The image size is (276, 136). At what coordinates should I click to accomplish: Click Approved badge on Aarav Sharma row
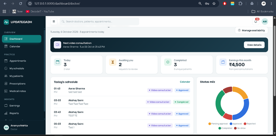click(x=182, y=90)
